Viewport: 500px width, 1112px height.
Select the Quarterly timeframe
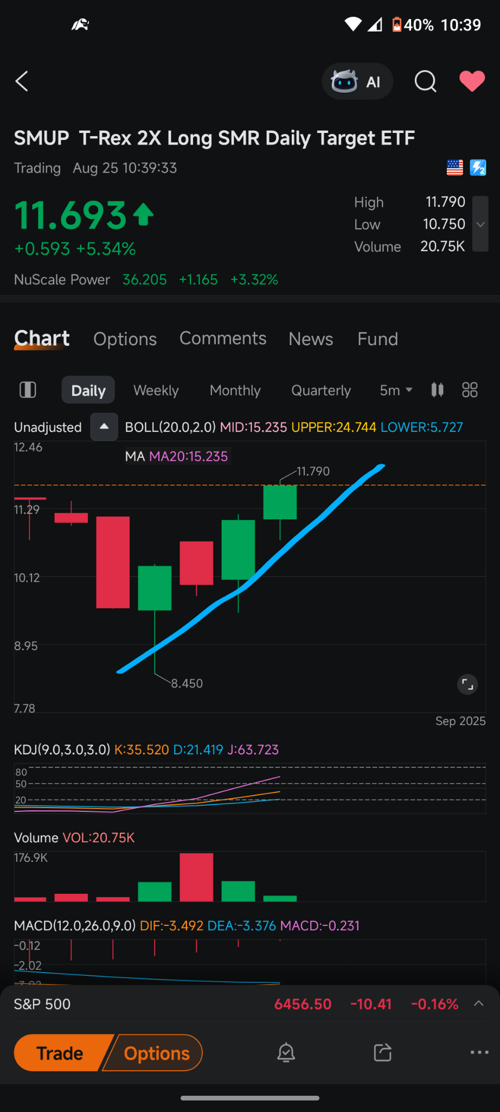321,390
